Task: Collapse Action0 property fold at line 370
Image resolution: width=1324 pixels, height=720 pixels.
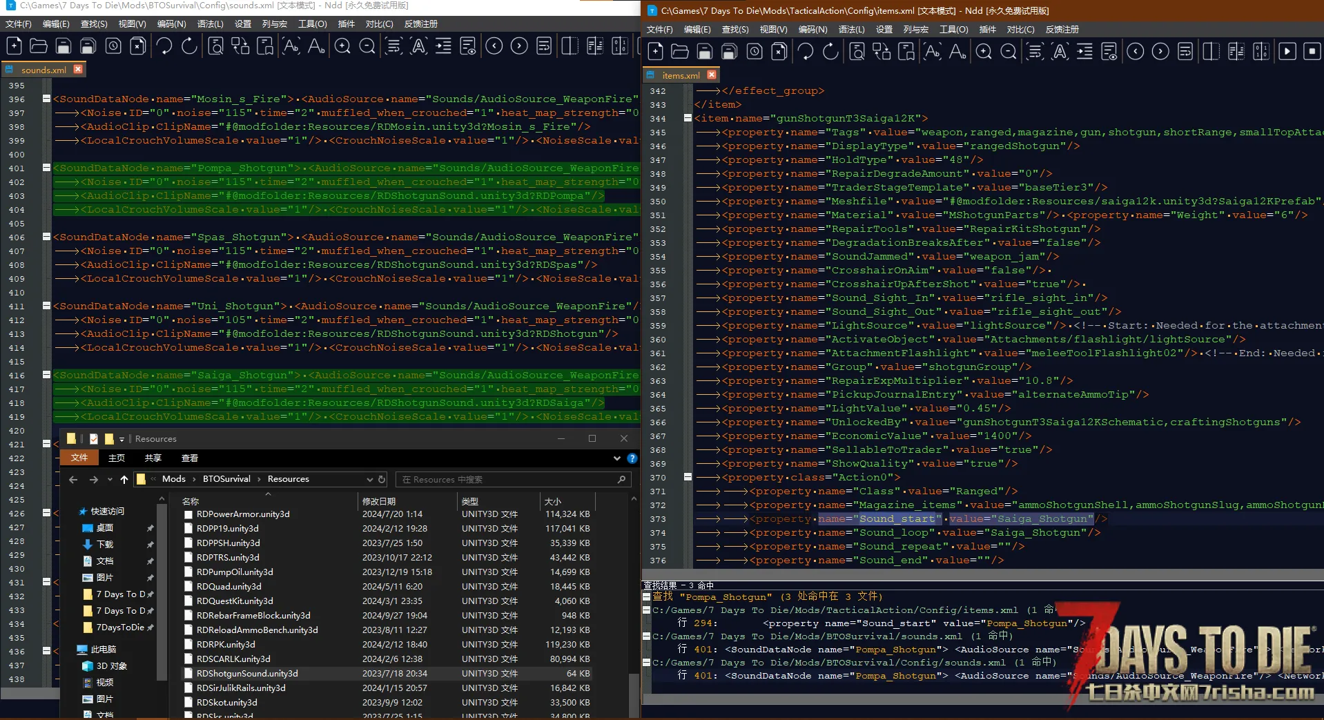Action: coord(688,477)
